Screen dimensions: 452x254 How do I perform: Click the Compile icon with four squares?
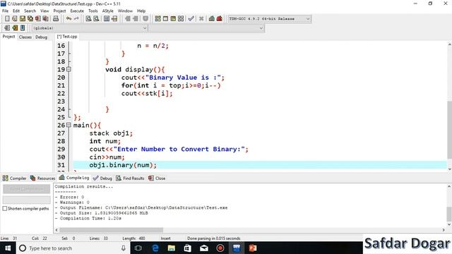tap(157, 19)
